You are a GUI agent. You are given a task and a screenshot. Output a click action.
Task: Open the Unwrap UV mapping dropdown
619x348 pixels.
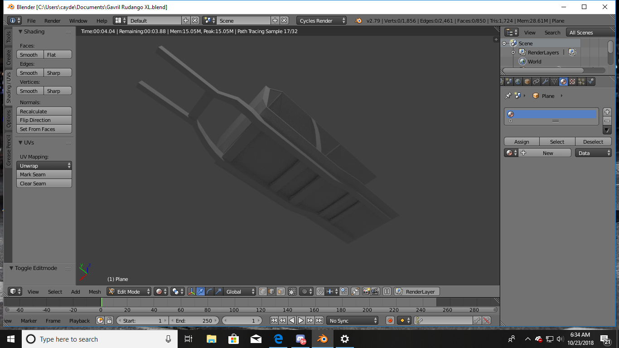(x=44, y=165)
